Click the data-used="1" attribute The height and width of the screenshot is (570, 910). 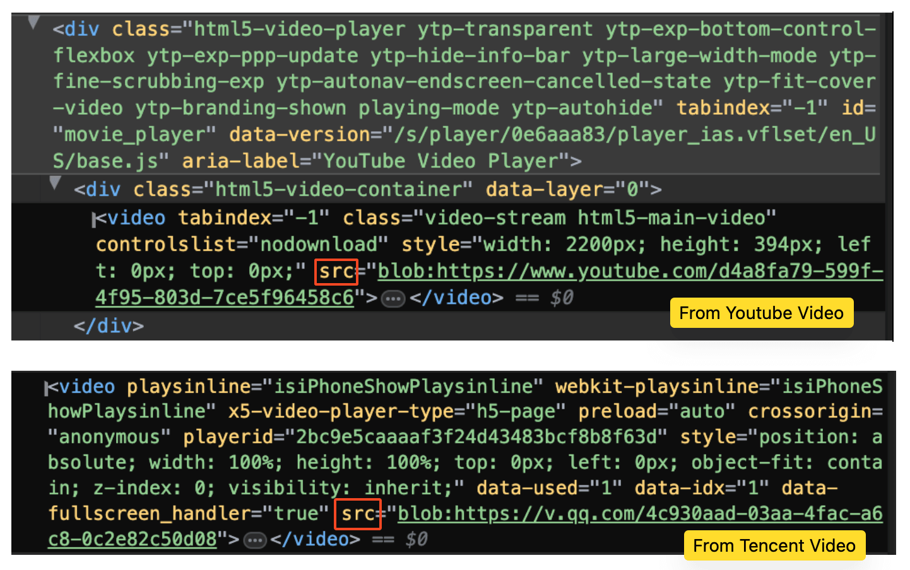(549, 488)
